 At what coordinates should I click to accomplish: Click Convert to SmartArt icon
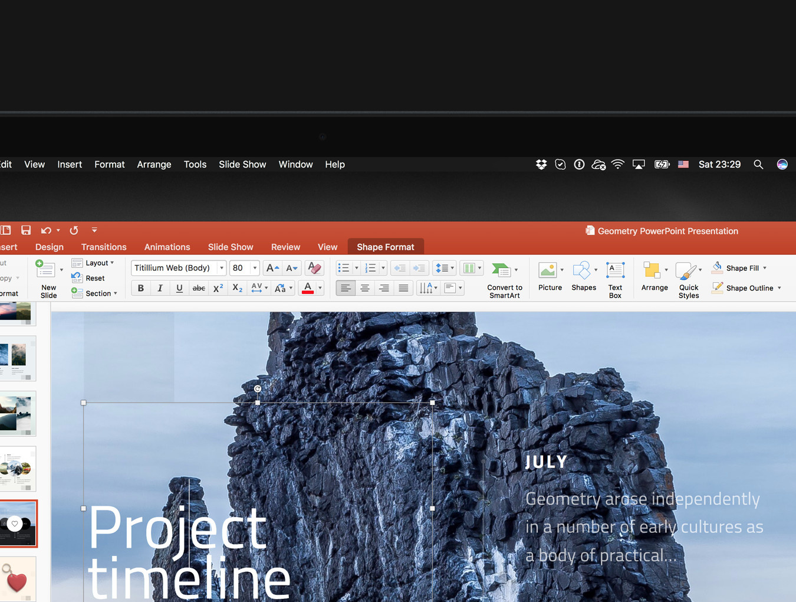pyautogui.click(x=501, y=270)
